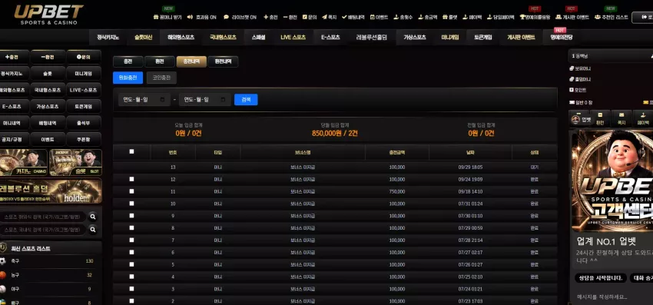Toggle the 라이브챗 ON live chat setting
The image size is (653, 305).
coord(240,17)
